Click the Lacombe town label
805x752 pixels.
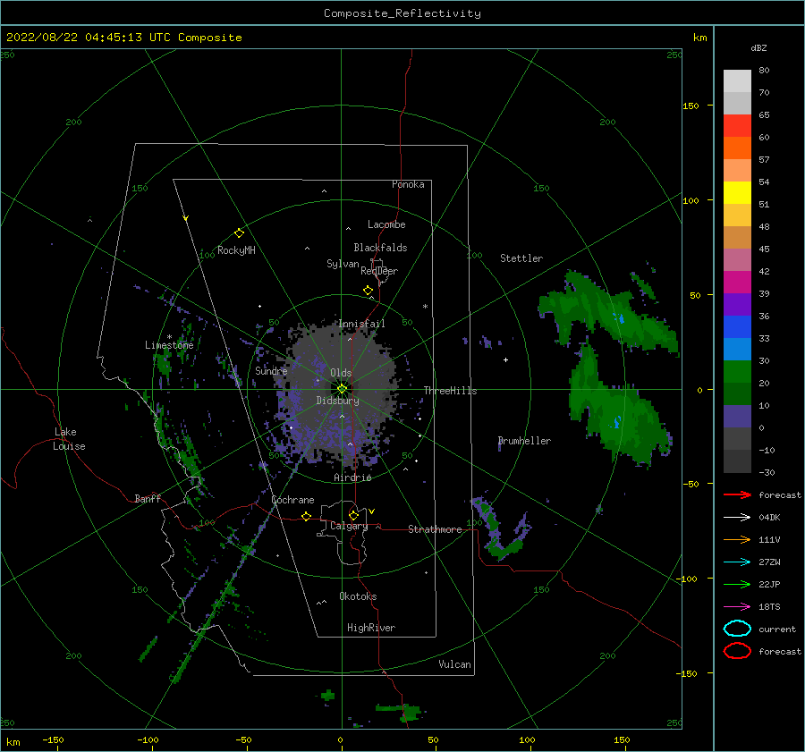coord(386,224)
